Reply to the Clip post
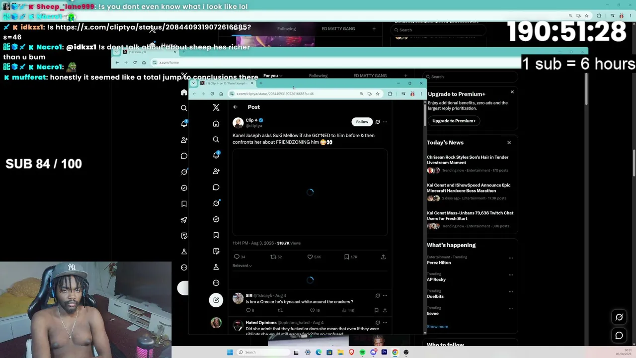This screenshot has width=636, height=358. pos(237,257)
